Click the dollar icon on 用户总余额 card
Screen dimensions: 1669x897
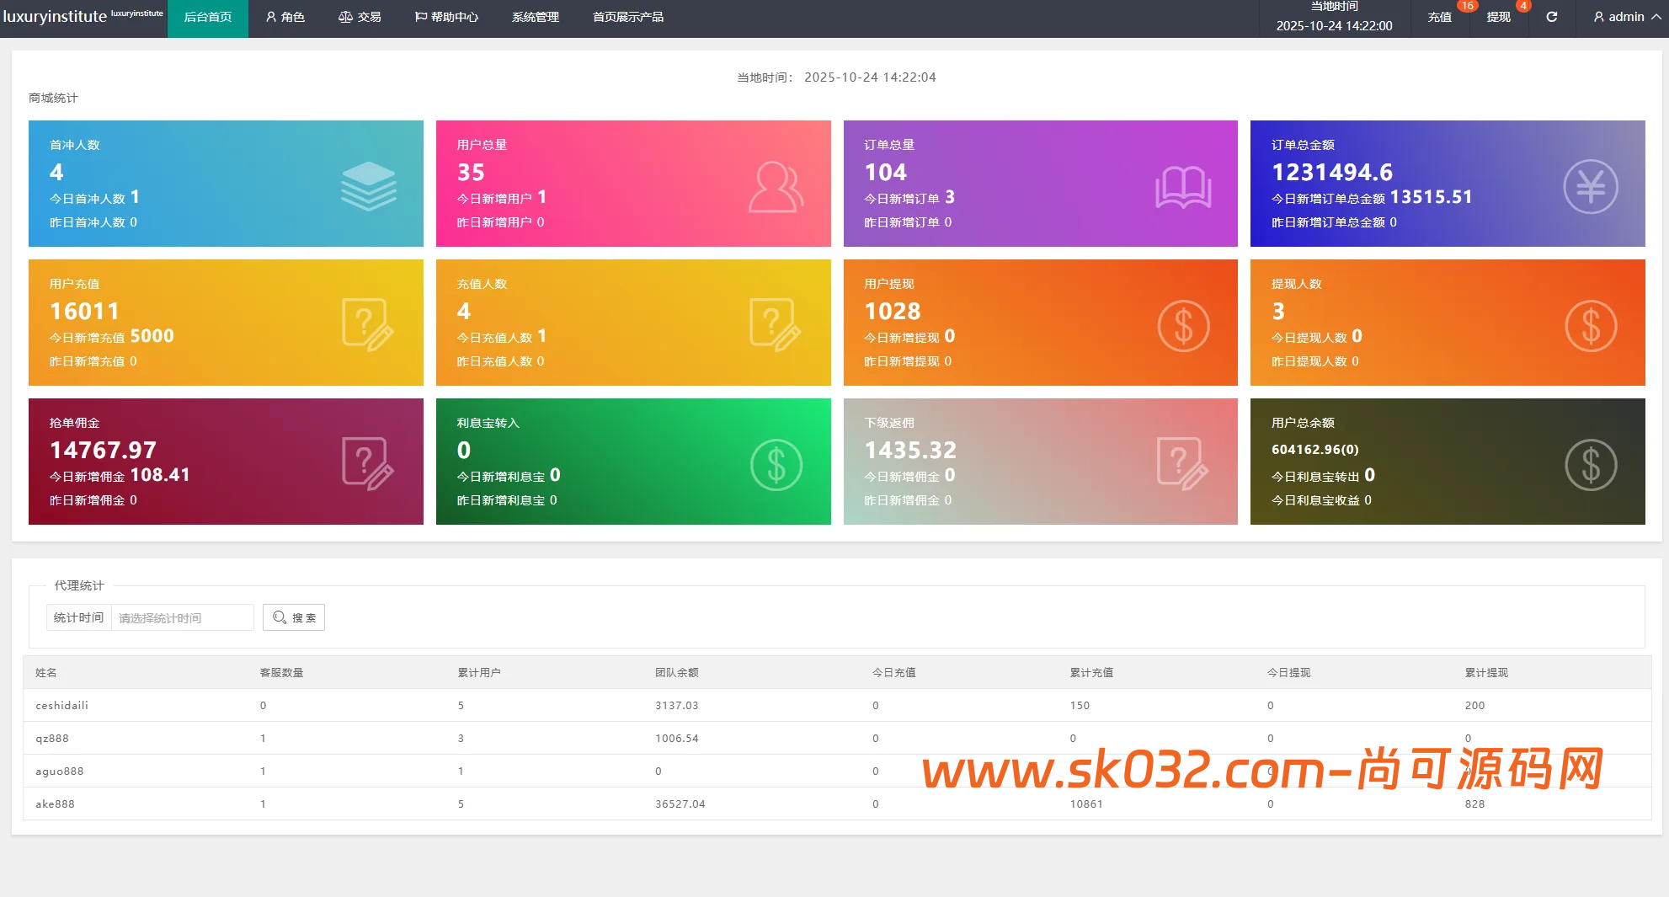1590,465
